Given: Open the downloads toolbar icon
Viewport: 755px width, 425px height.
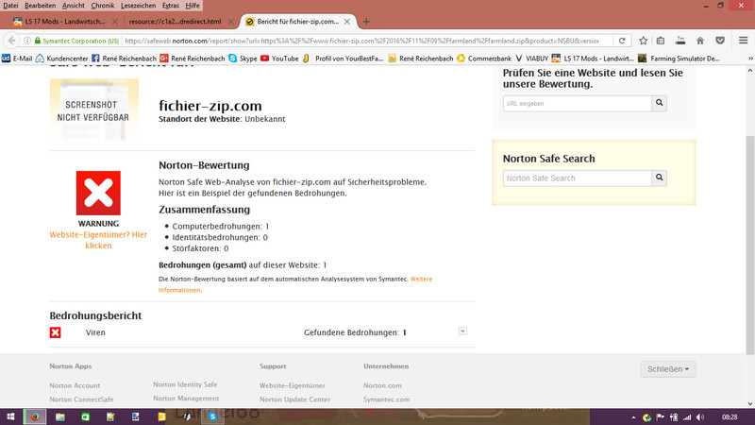Looking at the screenshot, I should 679,41.
